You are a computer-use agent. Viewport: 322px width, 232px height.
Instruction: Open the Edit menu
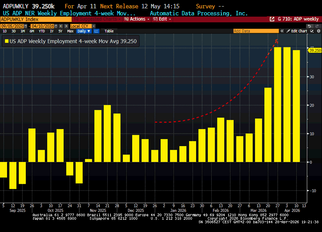[x=162, y=19]
